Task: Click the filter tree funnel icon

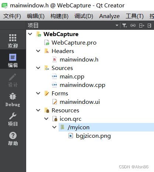Action: point(125,25)
